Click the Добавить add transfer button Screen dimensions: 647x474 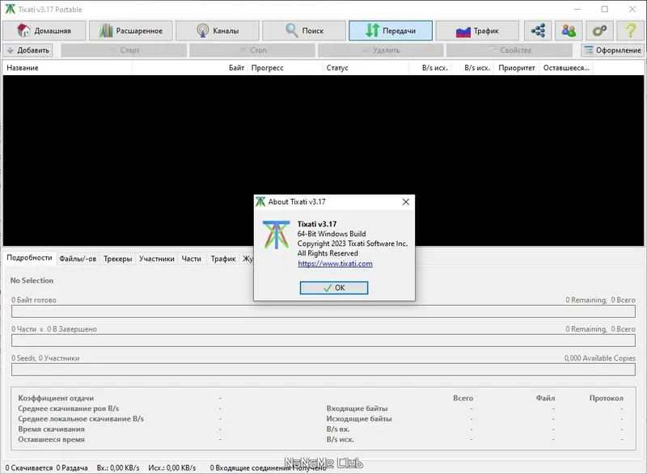[28, 50]
